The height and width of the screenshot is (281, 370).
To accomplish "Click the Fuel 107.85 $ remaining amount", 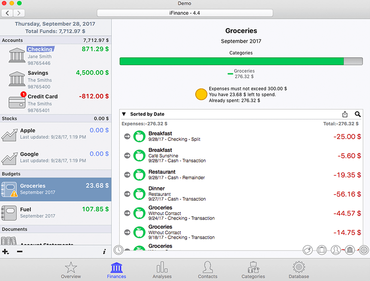I will [x=95, y=209].
